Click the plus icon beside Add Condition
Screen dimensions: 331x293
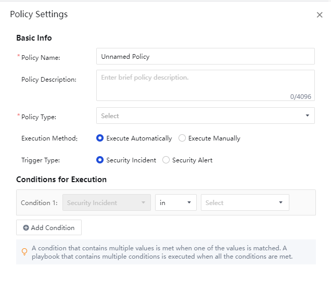(26, 228)
